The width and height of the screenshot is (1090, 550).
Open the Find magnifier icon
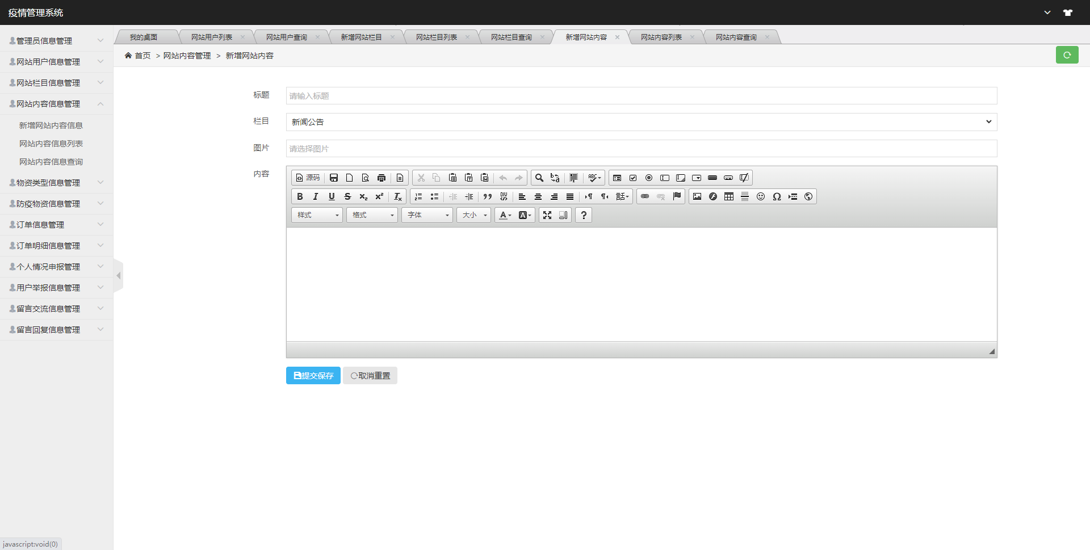539,178
